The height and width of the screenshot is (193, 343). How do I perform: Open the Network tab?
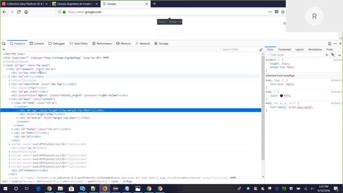[x=143, y=43]
